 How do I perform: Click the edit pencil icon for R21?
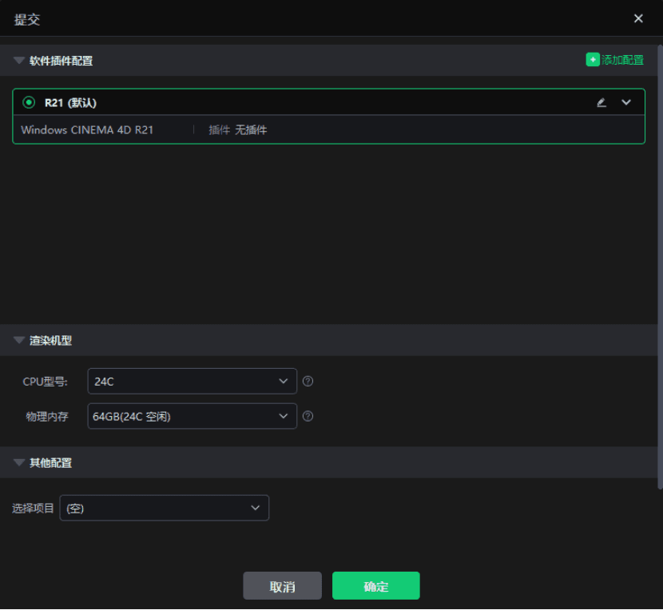tap(601, 102)
